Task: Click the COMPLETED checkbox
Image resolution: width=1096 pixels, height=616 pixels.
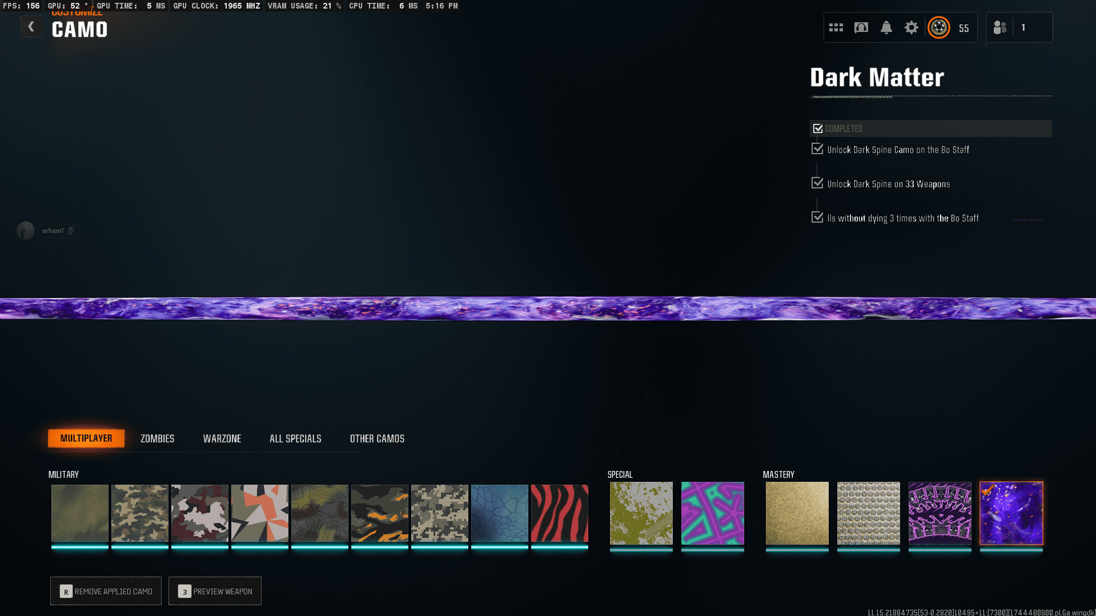Action: (x=818, y=128)
